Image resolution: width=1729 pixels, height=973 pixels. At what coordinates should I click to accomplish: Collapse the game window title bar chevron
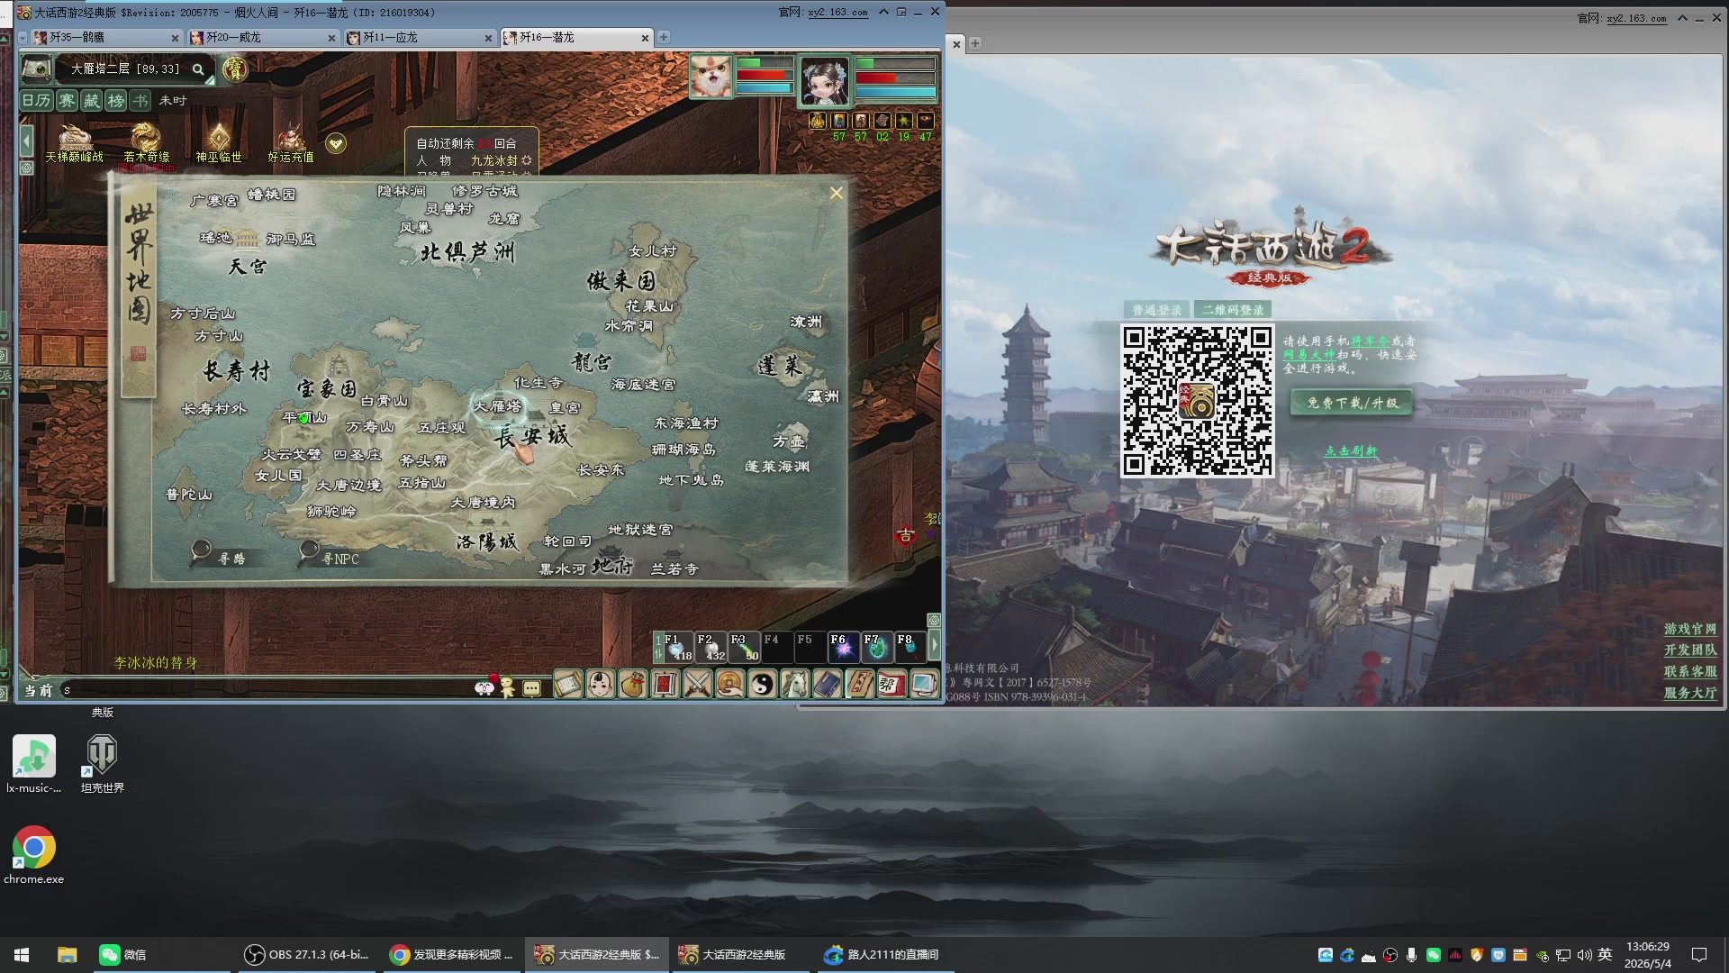(x=883, y=12)
